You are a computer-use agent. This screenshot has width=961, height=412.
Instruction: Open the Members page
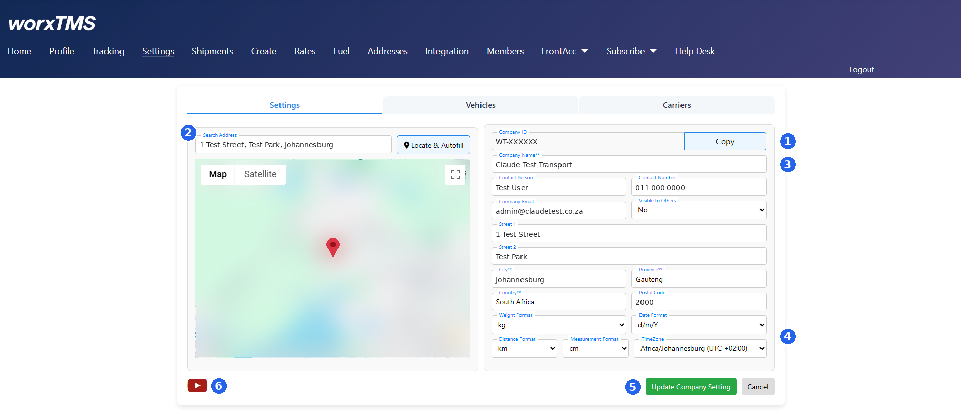[x=505, y=51]
